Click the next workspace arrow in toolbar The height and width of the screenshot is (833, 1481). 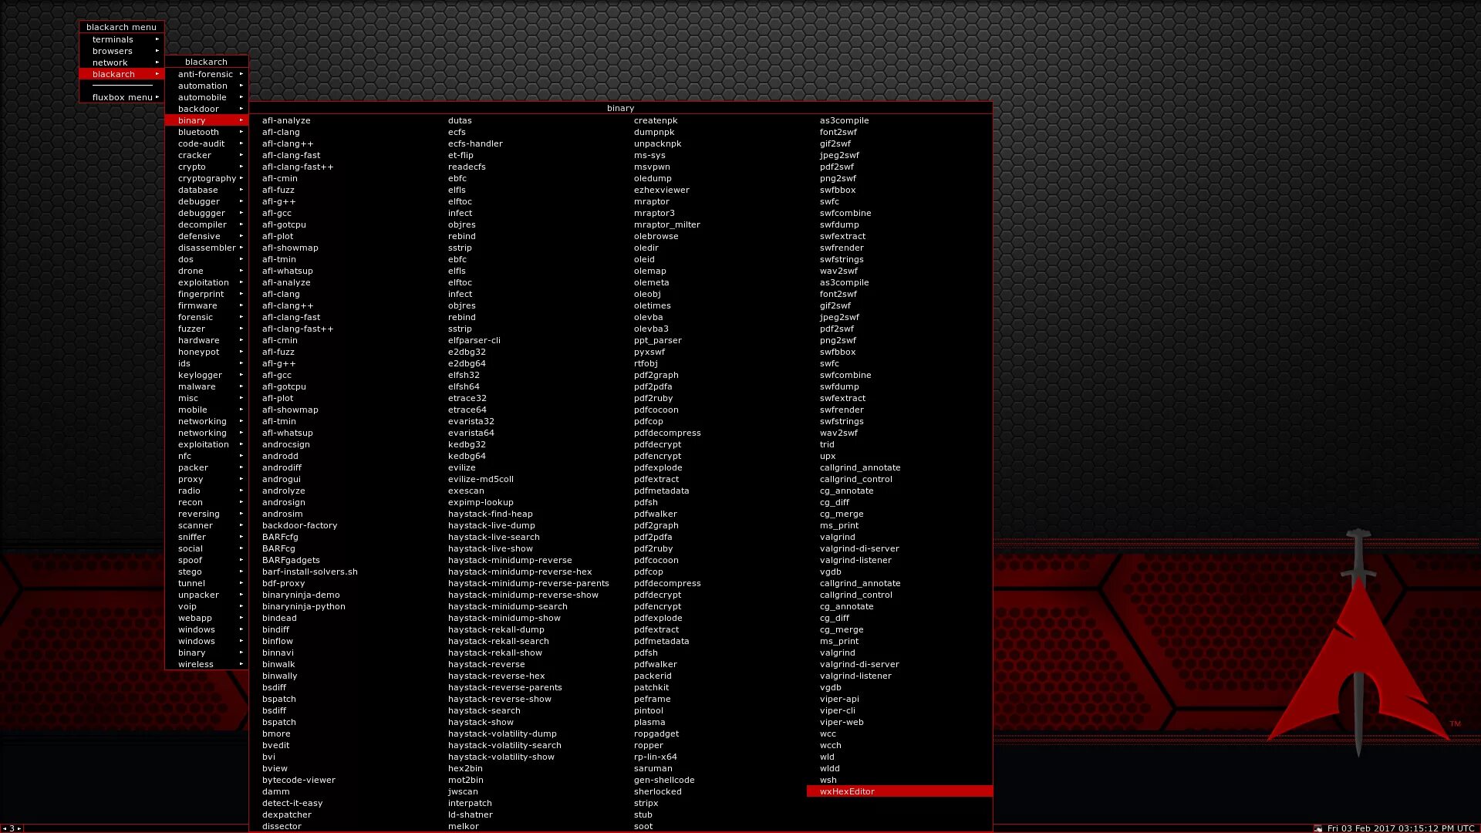(x=19, y=828)
